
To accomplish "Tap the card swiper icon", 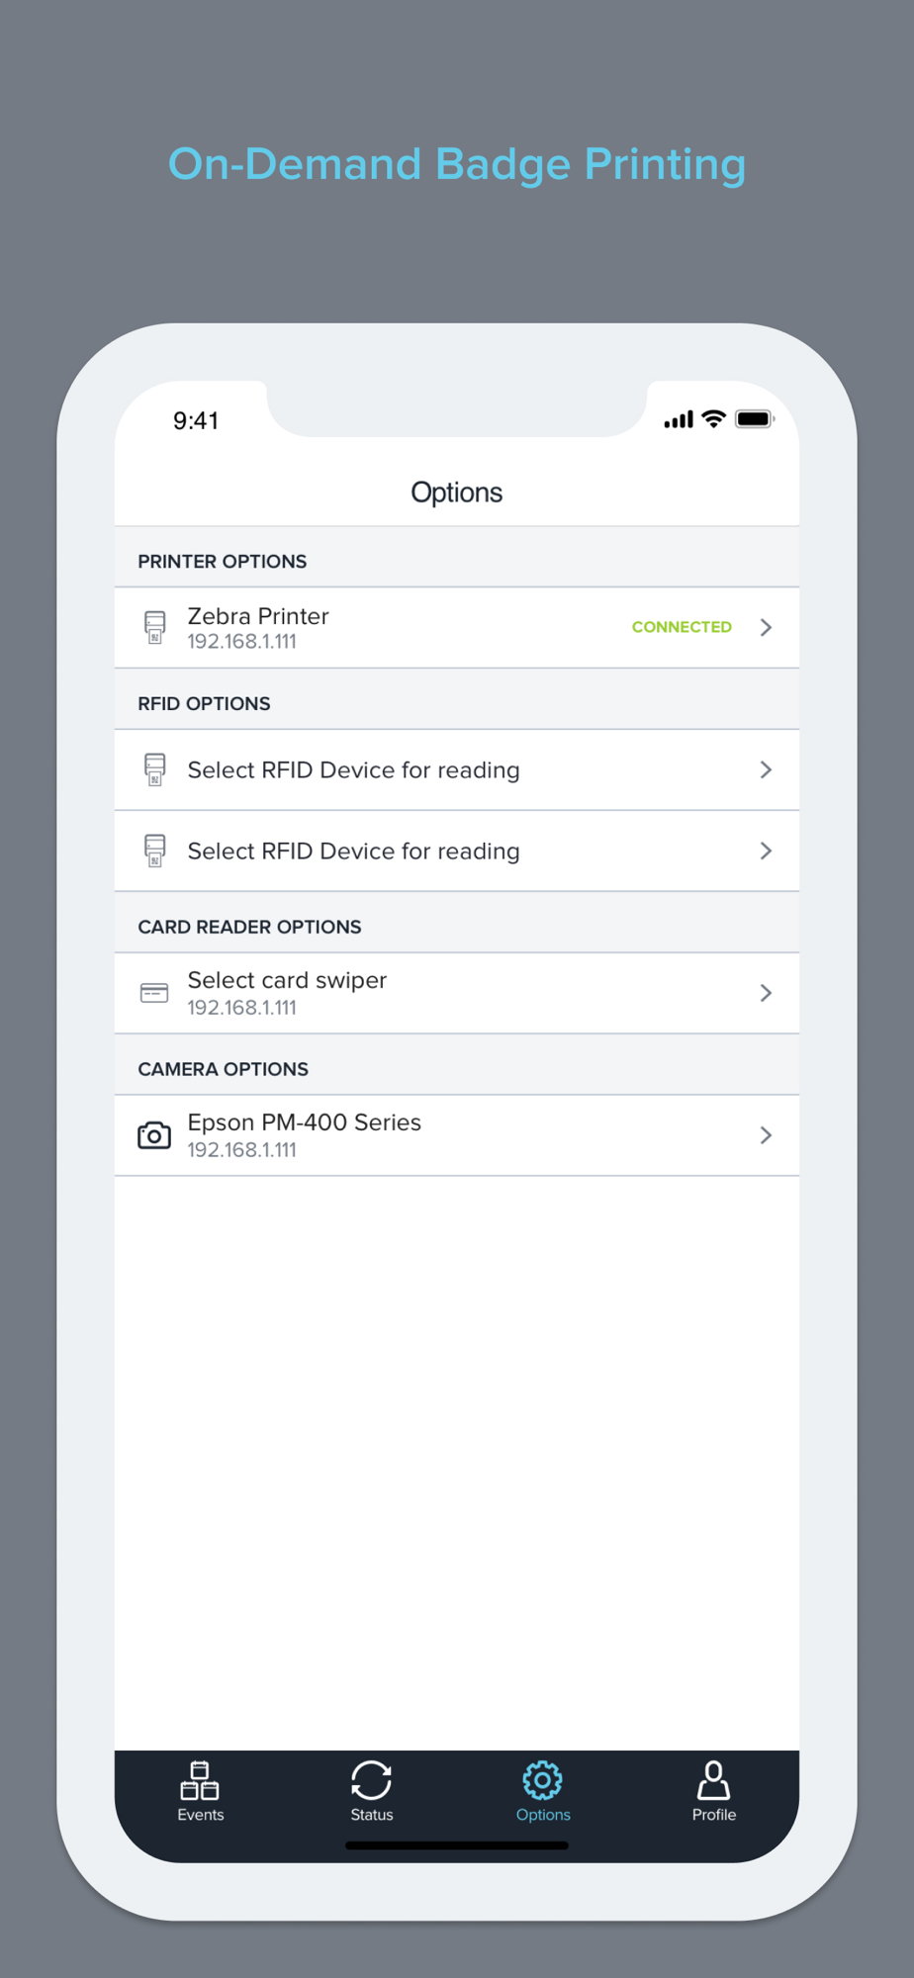I will (x=154, y=993).
